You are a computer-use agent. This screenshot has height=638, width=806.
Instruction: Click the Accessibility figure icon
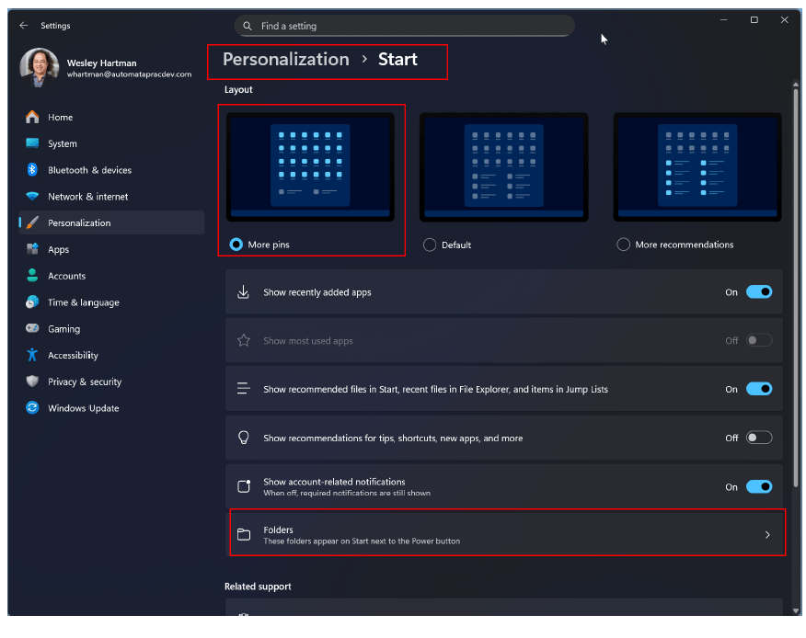[32, 355]
